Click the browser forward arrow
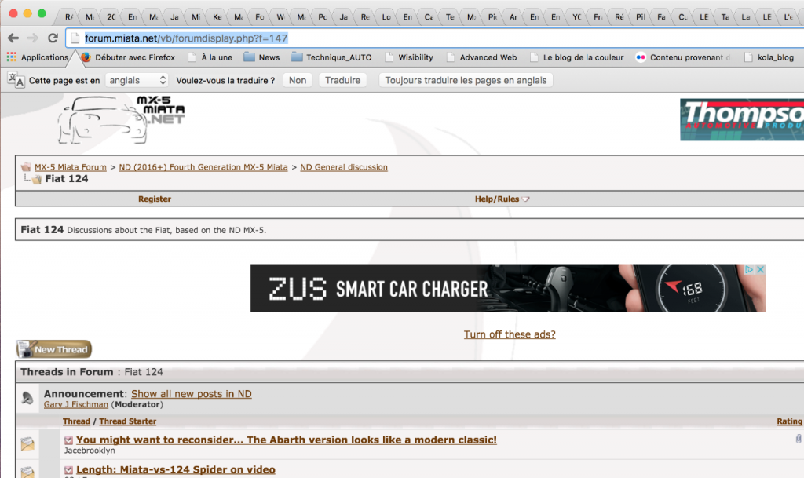Image resolution: width=804 pixels, height=478 pixels. pyautogui.click(x=33, y=38)
